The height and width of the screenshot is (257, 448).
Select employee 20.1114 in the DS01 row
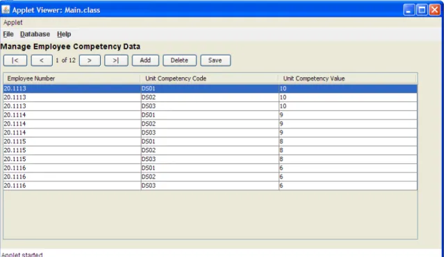(x=72, y=115)
